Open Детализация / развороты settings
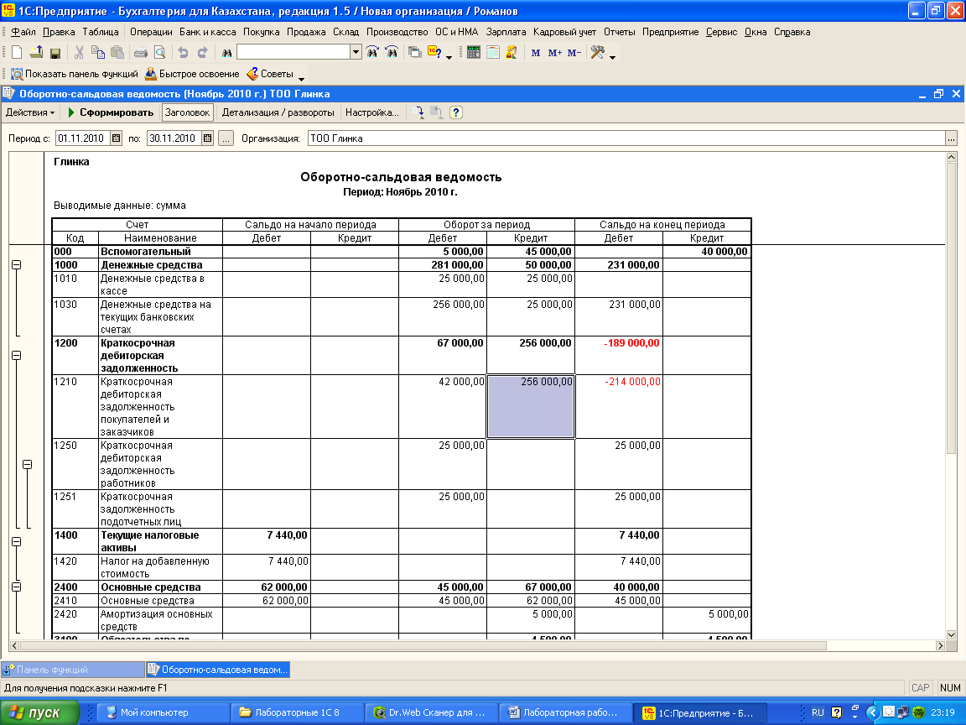This screenshot has width=966, height=725. (278, 112)
